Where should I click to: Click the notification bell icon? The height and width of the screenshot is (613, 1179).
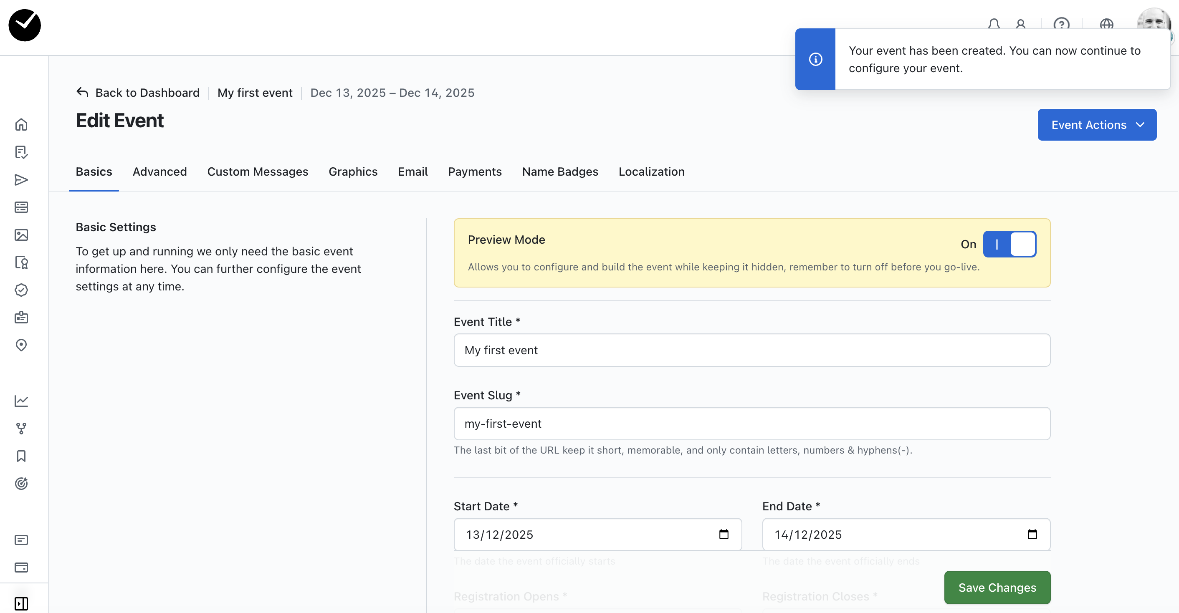(994, 24)
